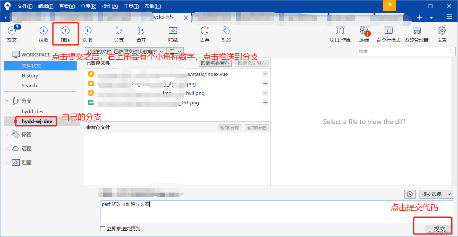Select the staged index.vue file

click(x=177, y=74)
